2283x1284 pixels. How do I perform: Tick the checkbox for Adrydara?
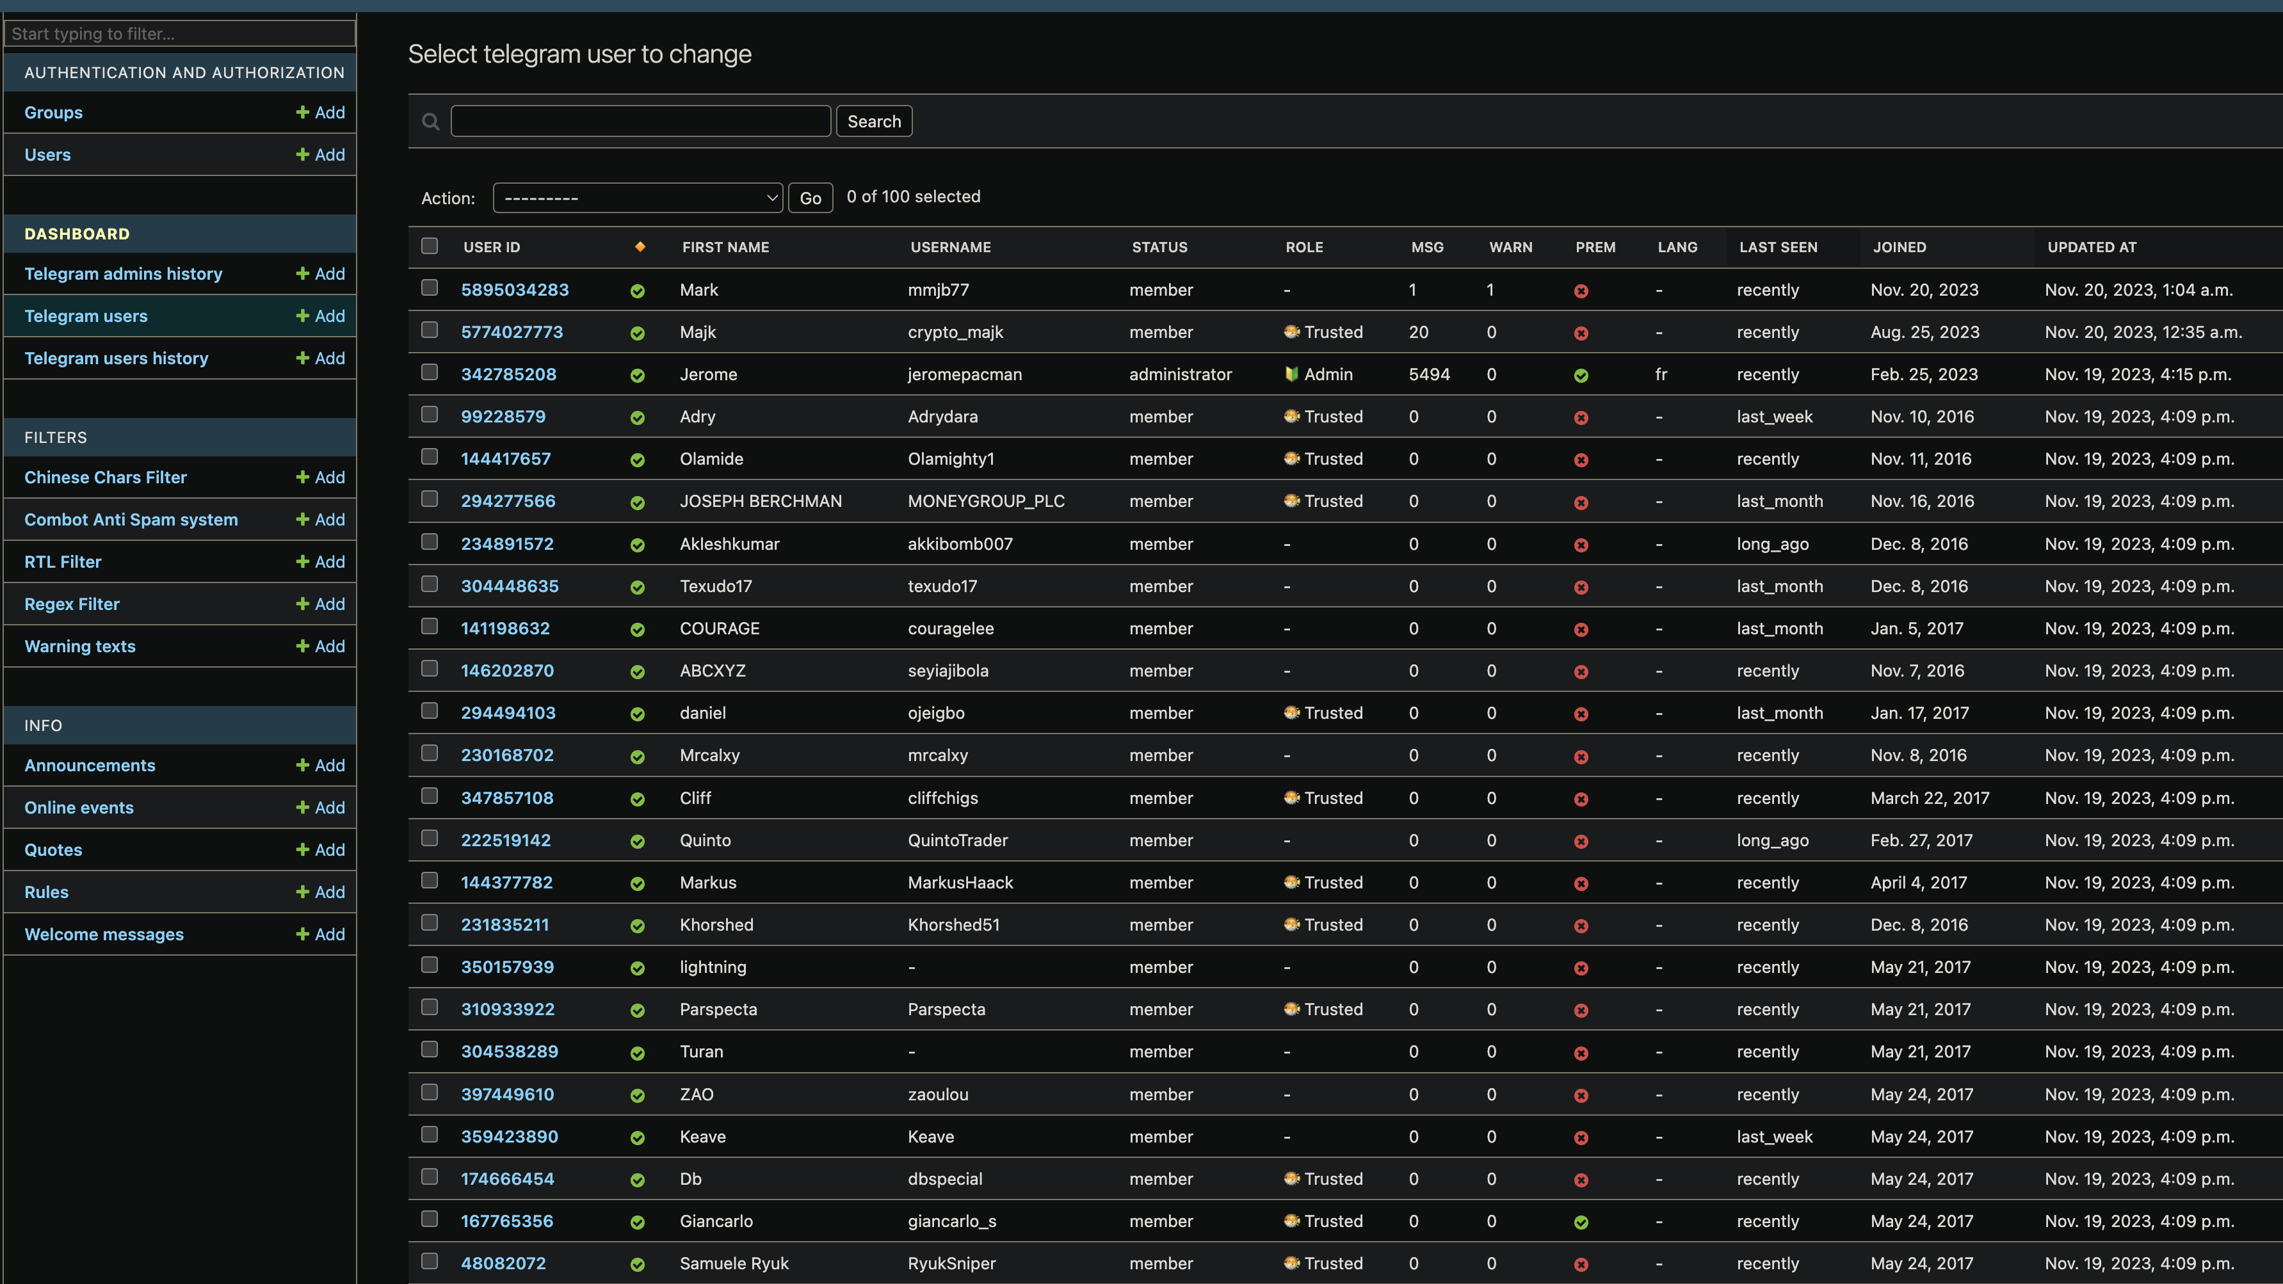coord(430,415)
